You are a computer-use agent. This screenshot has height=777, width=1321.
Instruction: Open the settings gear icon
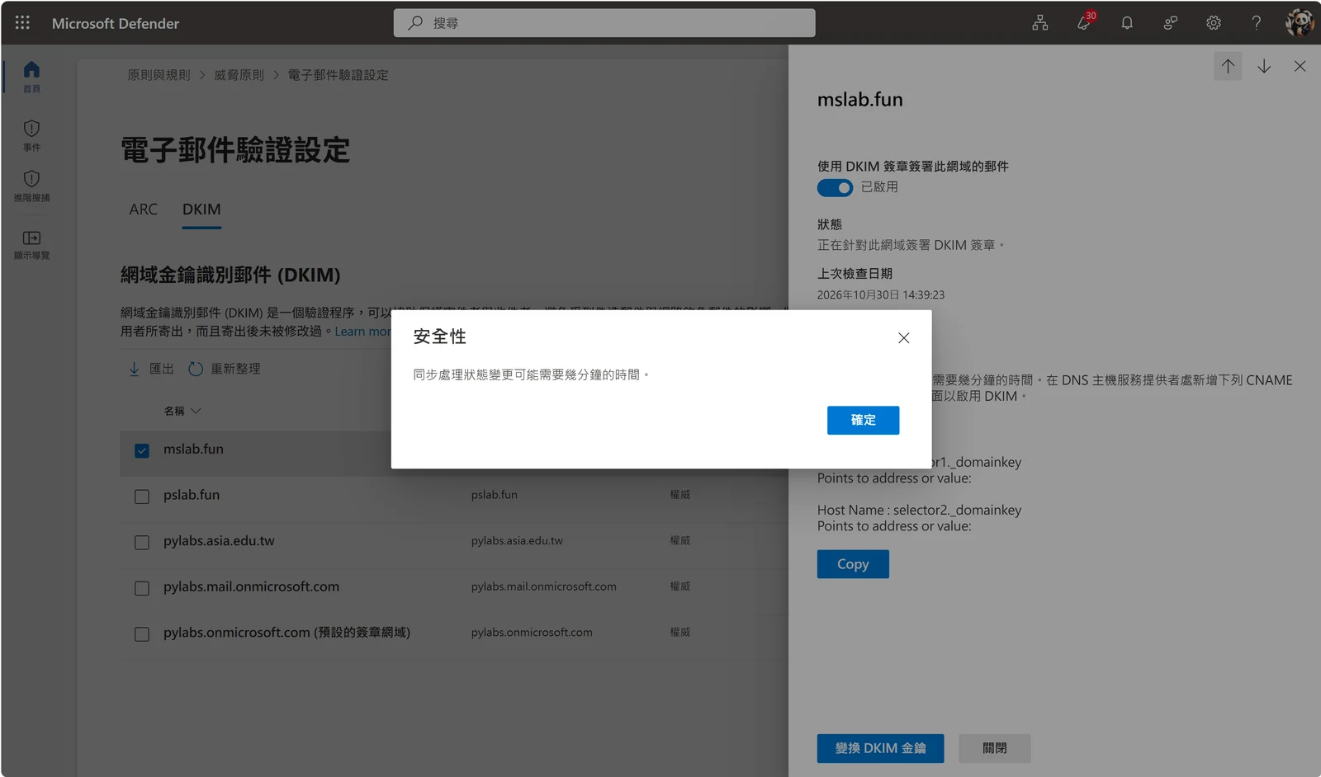click(1214, 23)
